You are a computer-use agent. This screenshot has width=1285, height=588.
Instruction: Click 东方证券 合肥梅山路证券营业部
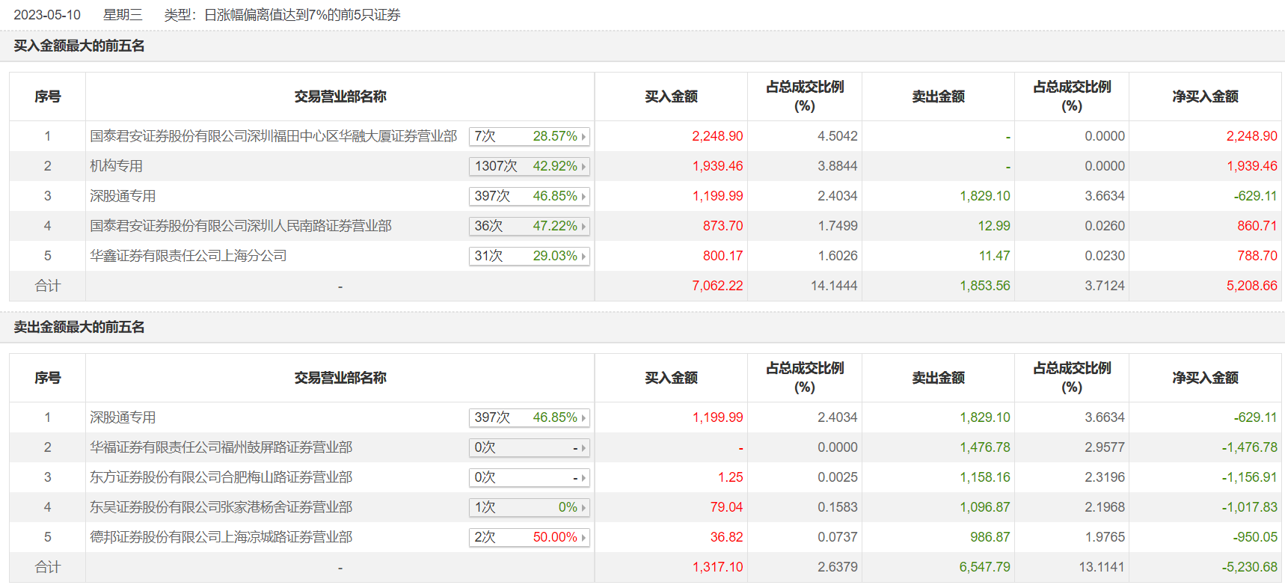click(x=221, y=477)
